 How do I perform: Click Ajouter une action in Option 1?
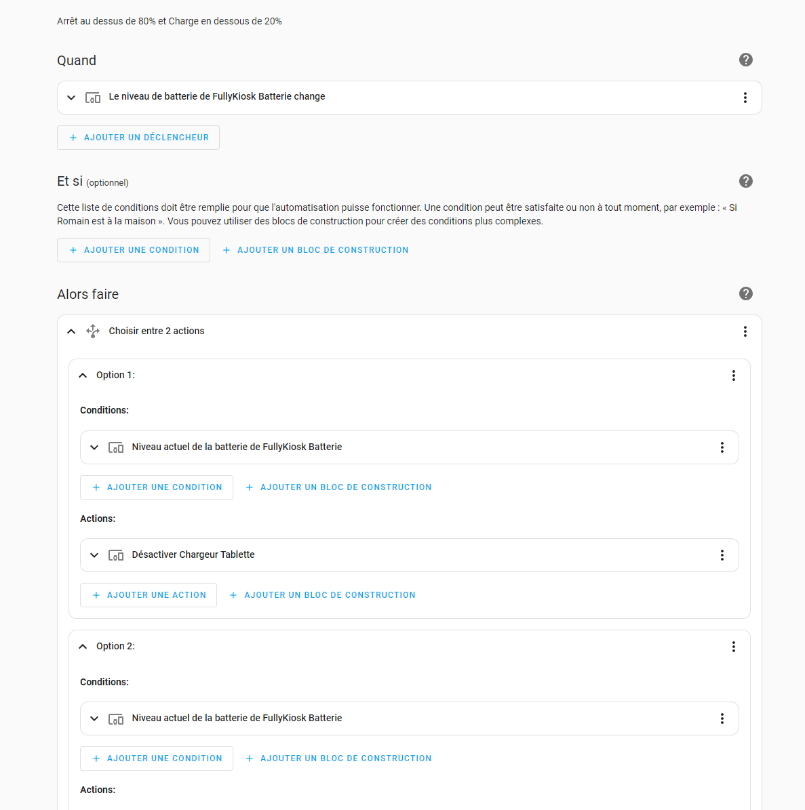149,595
